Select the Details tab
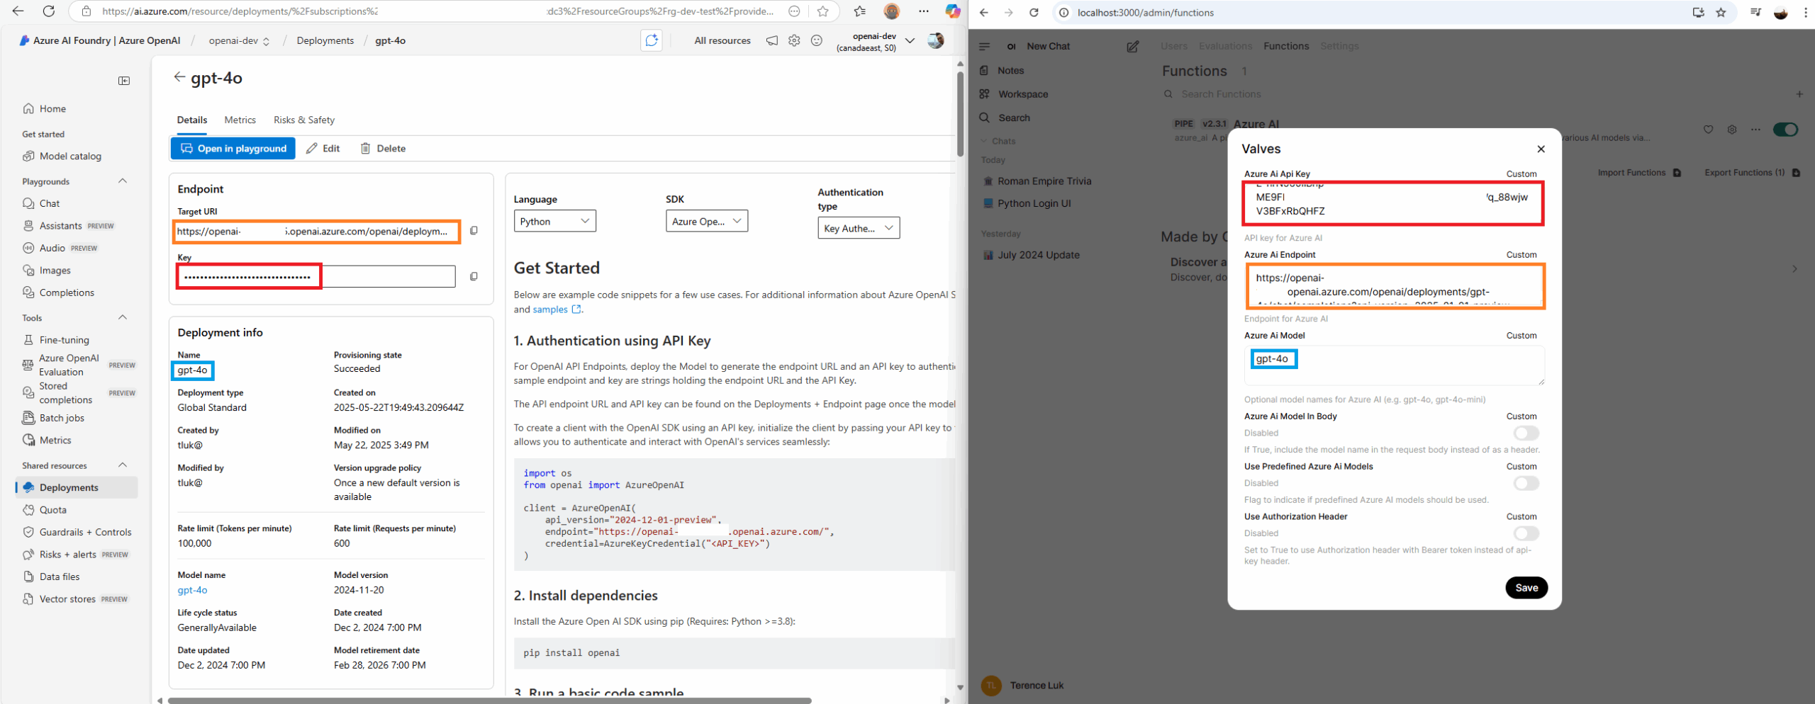 click(x=192, y=120)
